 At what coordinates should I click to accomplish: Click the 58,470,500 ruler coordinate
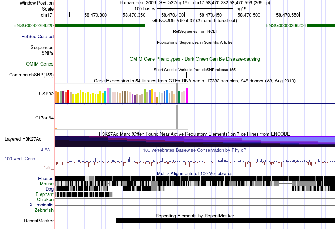coord(249,15)
